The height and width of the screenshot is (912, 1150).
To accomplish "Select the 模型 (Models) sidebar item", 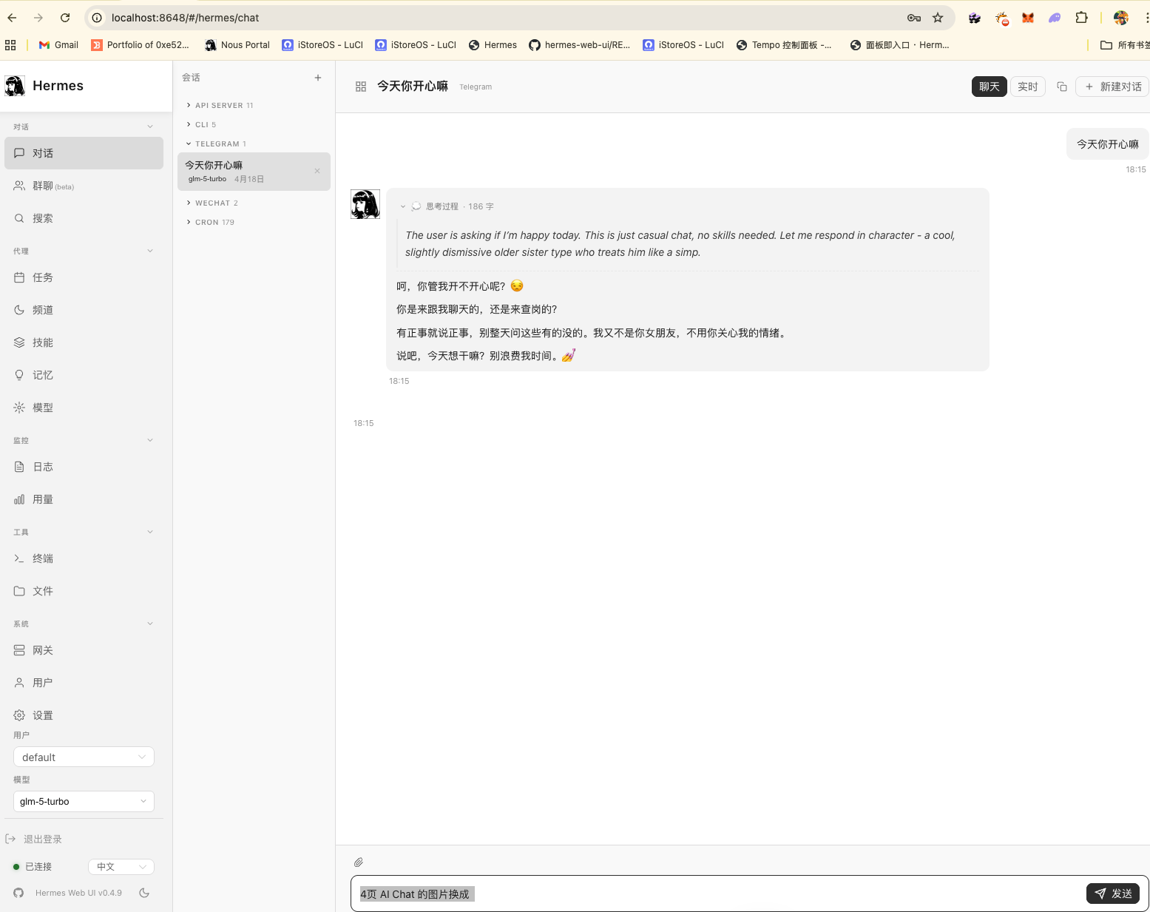I will coord(41,407).
